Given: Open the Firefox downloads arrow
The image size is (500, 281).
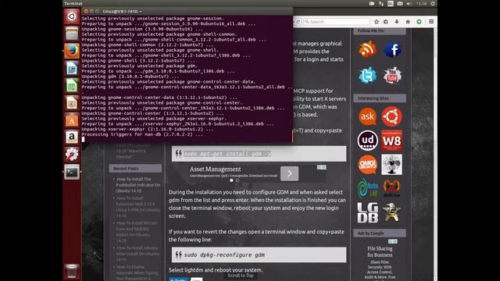Looking at the screenshot, I should [397, 22].
